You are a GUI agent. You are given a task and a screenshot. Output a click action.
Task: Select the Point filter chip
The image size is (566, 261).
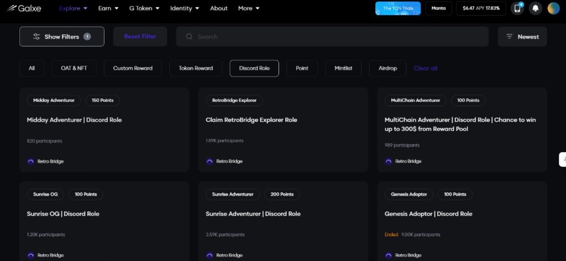point(302,68)
